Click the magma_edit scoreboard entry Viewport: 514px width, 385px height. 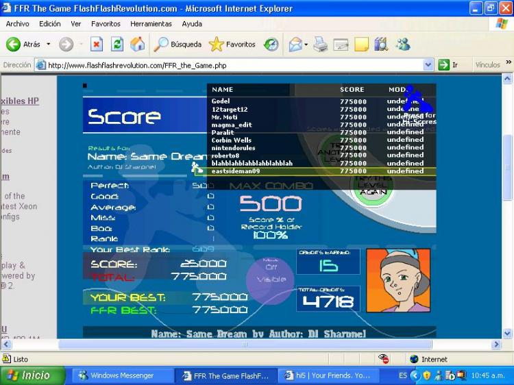click(x=232, y=125)
